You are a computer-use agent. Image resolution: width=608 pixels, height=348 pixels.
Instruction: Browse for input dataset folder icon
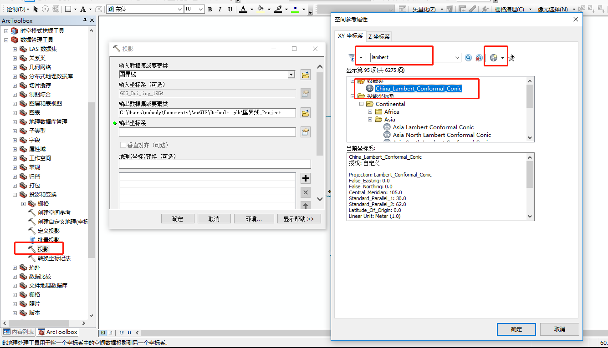(305, 75)
